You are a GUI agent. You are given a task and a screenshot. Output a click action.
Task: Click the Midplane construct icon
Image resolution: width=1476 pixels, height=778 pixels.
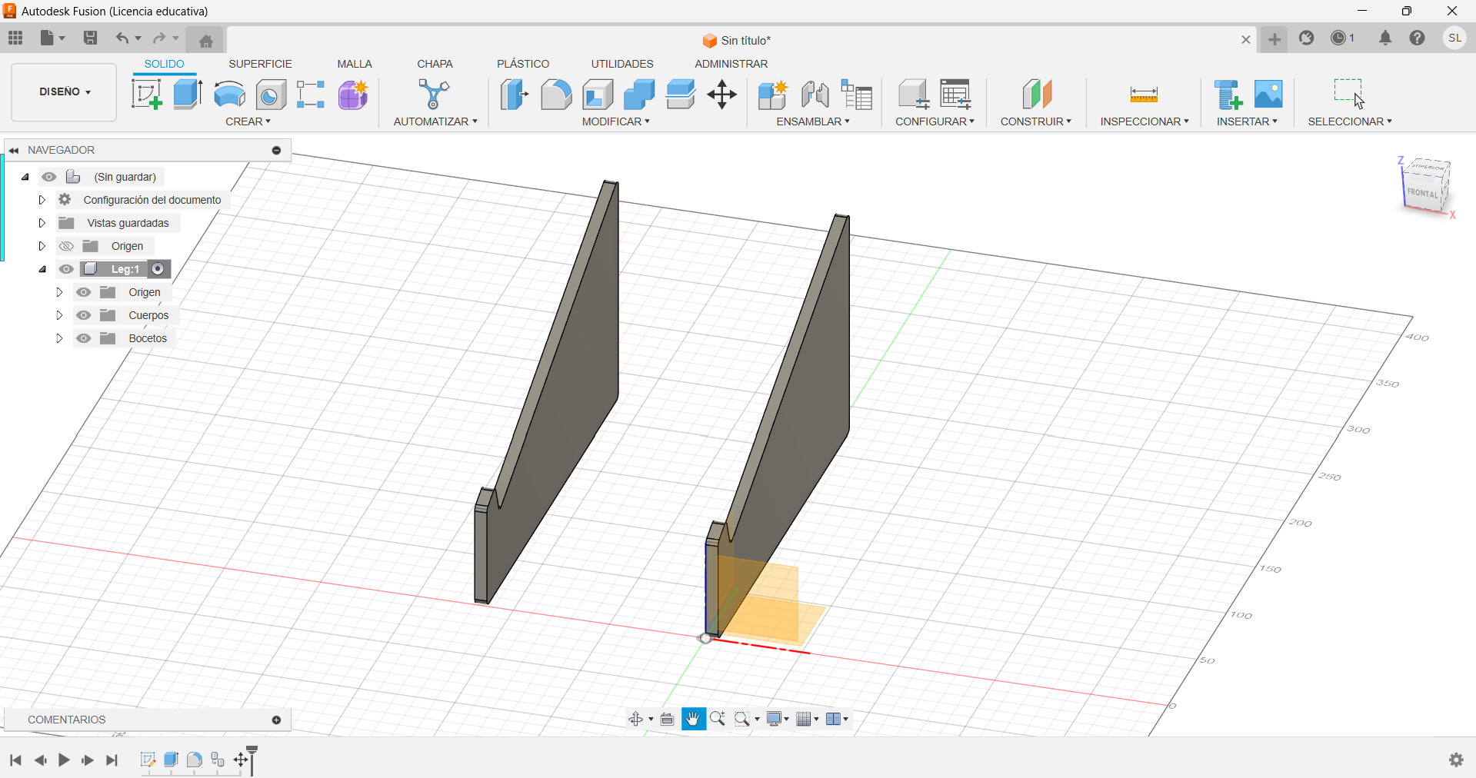[x=1037, y=95]
